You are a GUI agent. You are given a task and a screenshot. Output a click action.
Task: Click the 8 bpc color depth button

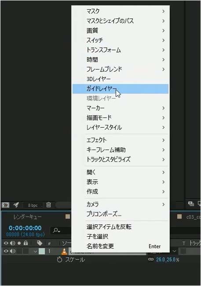point(33,205)
